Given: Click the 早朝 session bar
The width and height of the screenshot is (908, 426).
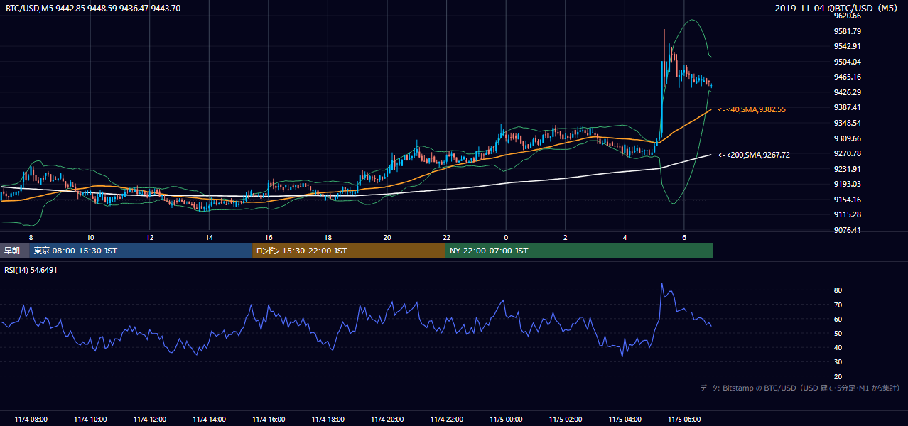Looking at the screenshot, I should point(14,251).
